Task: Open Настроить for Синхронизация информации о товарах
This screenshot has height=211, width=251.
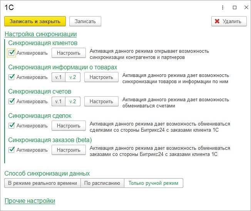Action: pyautogui.click(x=101, y=77)
